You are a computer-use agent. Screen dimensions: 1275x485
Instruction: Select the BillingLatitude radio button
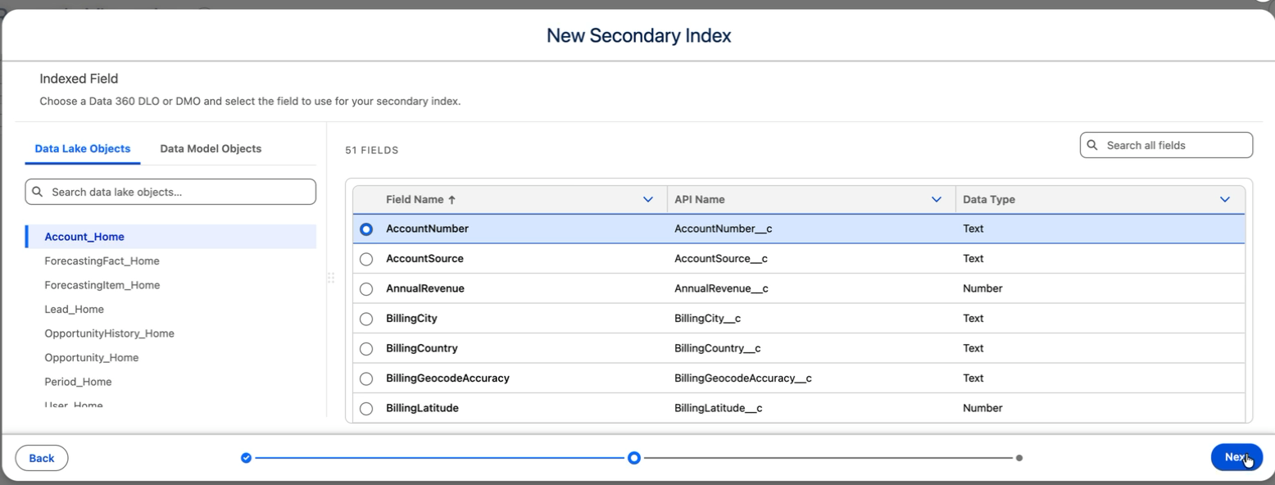(366, 408)
